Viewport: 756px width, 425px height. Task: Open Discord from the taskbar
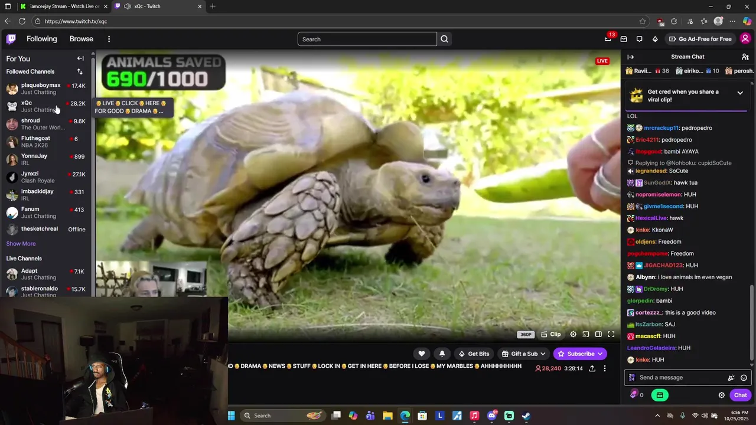(492, 416)
